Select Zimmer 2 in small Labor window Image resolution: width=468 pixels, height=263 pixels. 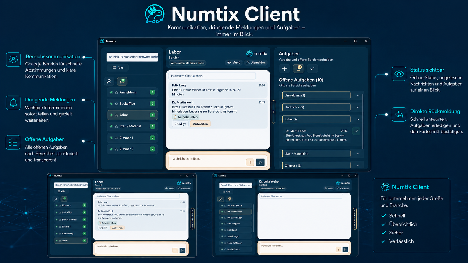click(x=71, y=205)
